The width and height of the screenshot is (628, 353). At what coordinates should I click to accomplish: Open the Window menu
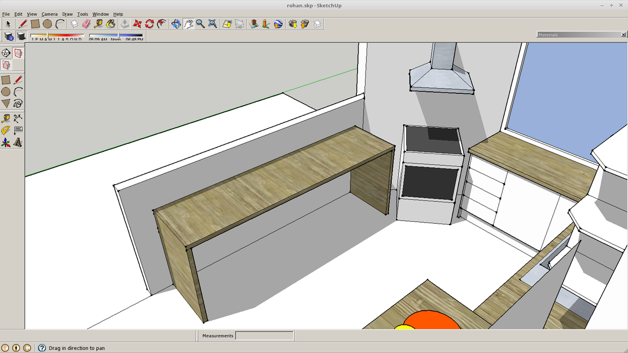[x=100, y=14]
